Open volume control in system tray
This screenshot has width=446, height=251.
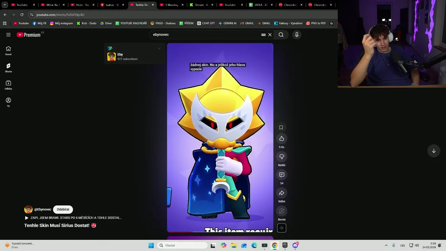pyautogui.click(x=417, y=245)
